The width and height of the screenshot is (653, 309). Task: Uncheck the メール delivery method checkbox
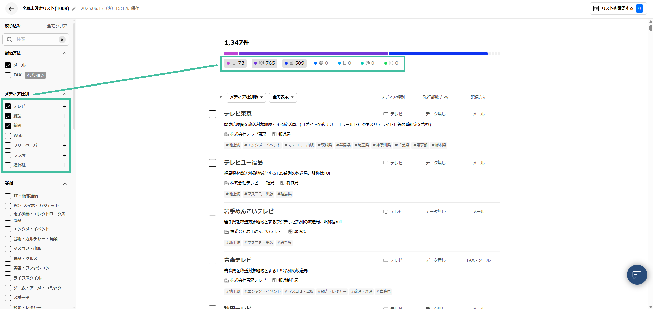(x=8, y=65)
